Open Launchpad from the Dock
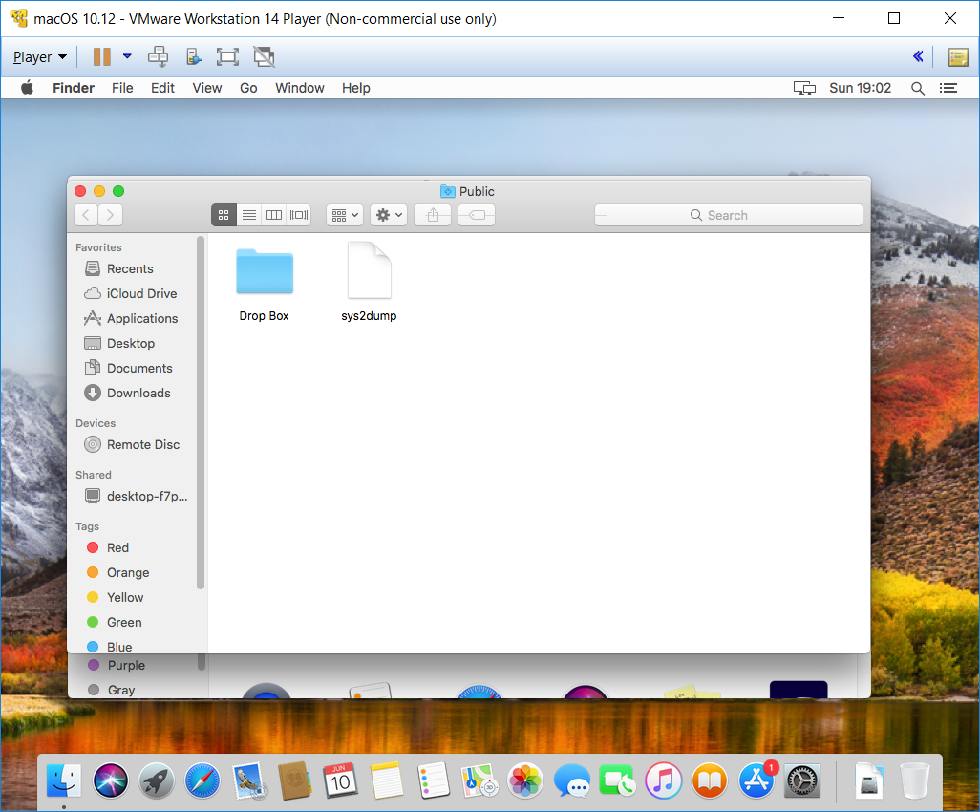This screenshot has width=980, height=812. click(x=157, y=780)
